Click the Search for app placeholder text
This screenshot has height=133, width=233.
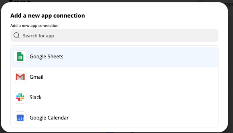click(x=38, y=36)
